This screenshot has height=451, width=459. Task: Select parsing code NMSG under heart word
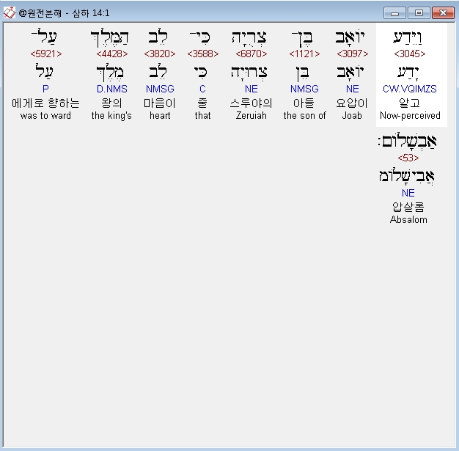tap(160, 89)
